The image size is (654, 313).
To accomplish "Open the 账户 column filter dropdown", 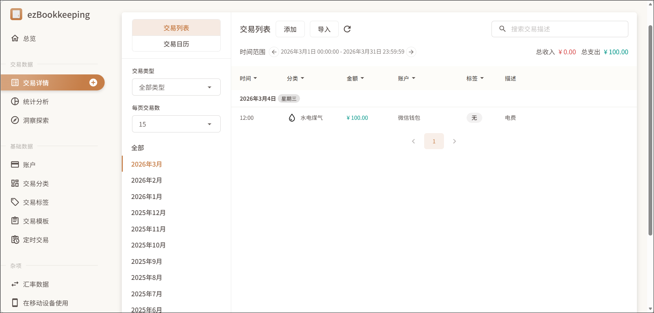I will point(406,79).
